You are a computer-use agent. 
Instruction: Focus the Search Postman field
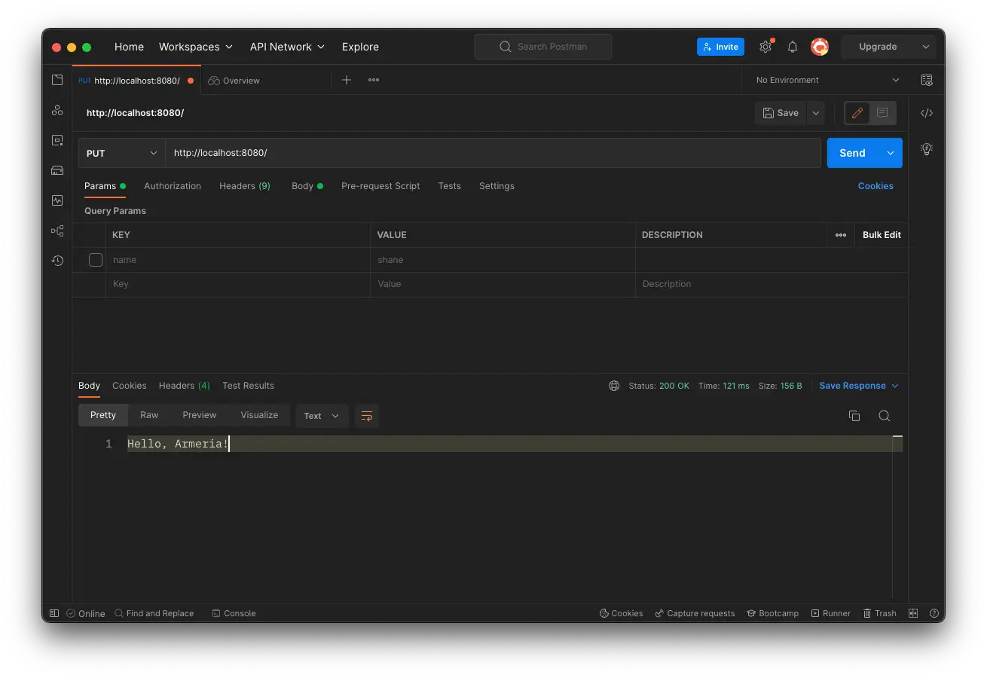point(543,47)
